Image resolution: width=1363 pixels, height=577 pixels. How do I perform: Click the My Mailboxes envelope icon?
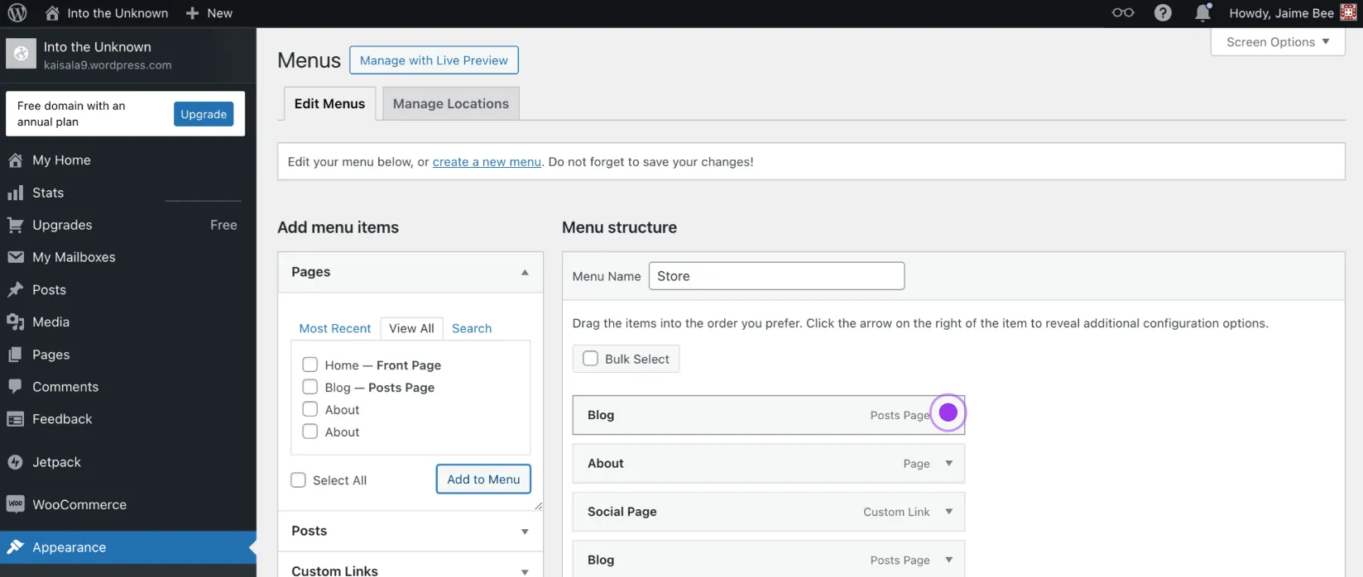[x=15, y=257]
